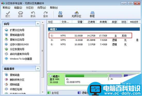Viewport: 142px width, 96px height.
Task: Close the 分区助手 window
Action: pyautogui.click(x=137, y=3)
